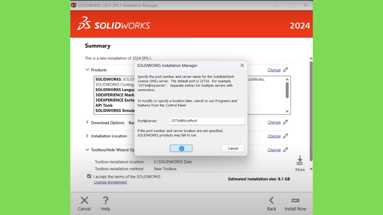Viewport: 383px width, 215px height.
Task: Click Change link for Installation Location
Action: [274, 136]
